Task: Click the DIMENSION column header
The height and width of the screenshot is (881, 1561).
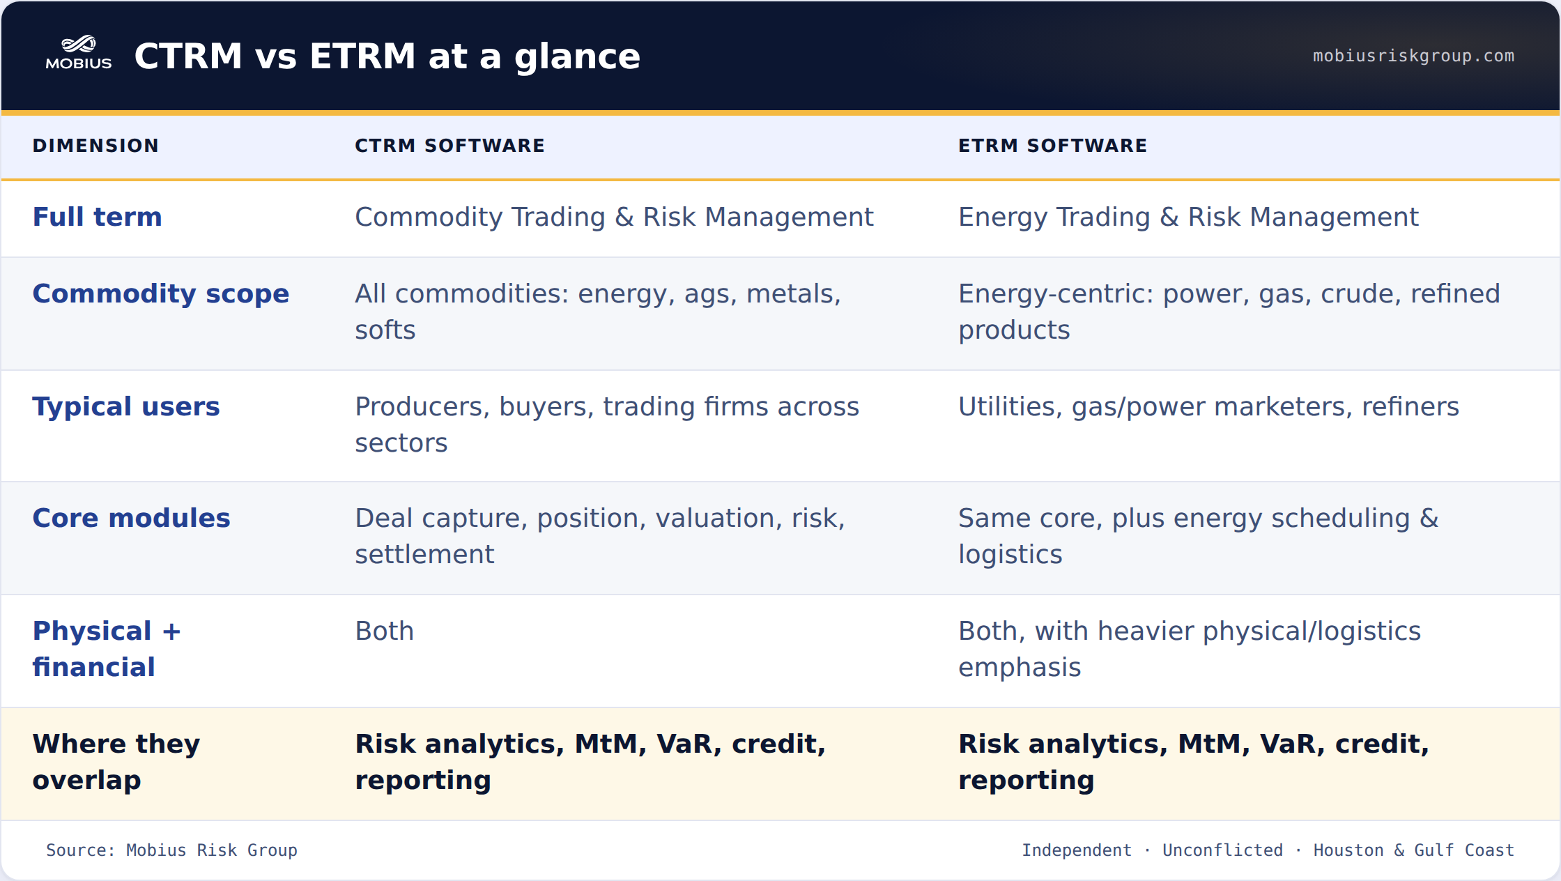Action: [95, 146]
